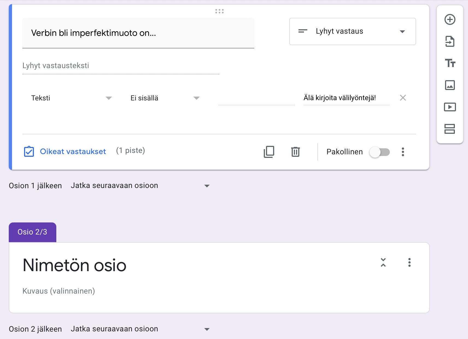Open the Lyhyt vastaus question type dropdown

click(352, 31)
